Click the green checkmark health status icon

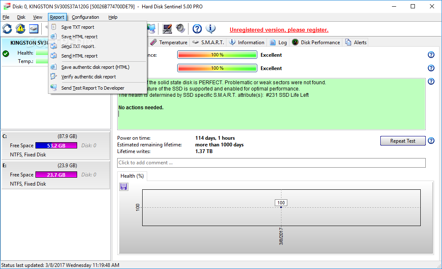pos(6,53)
